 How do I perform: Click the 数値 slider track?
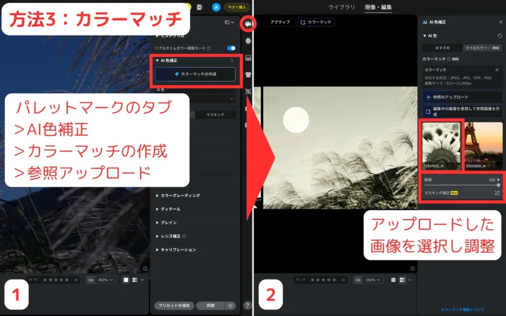click(x=462, y=185)
